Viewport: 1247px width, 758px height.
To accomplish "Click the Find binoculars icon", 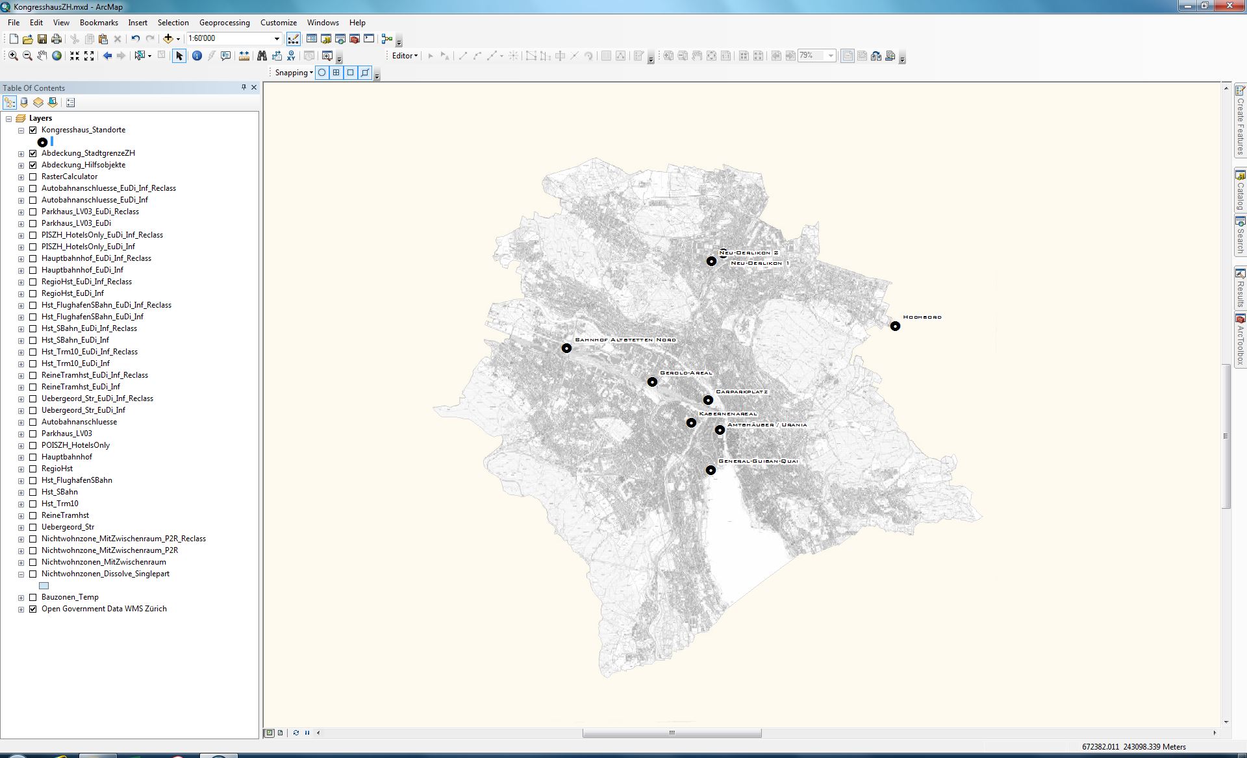I will tap(262, 56).
